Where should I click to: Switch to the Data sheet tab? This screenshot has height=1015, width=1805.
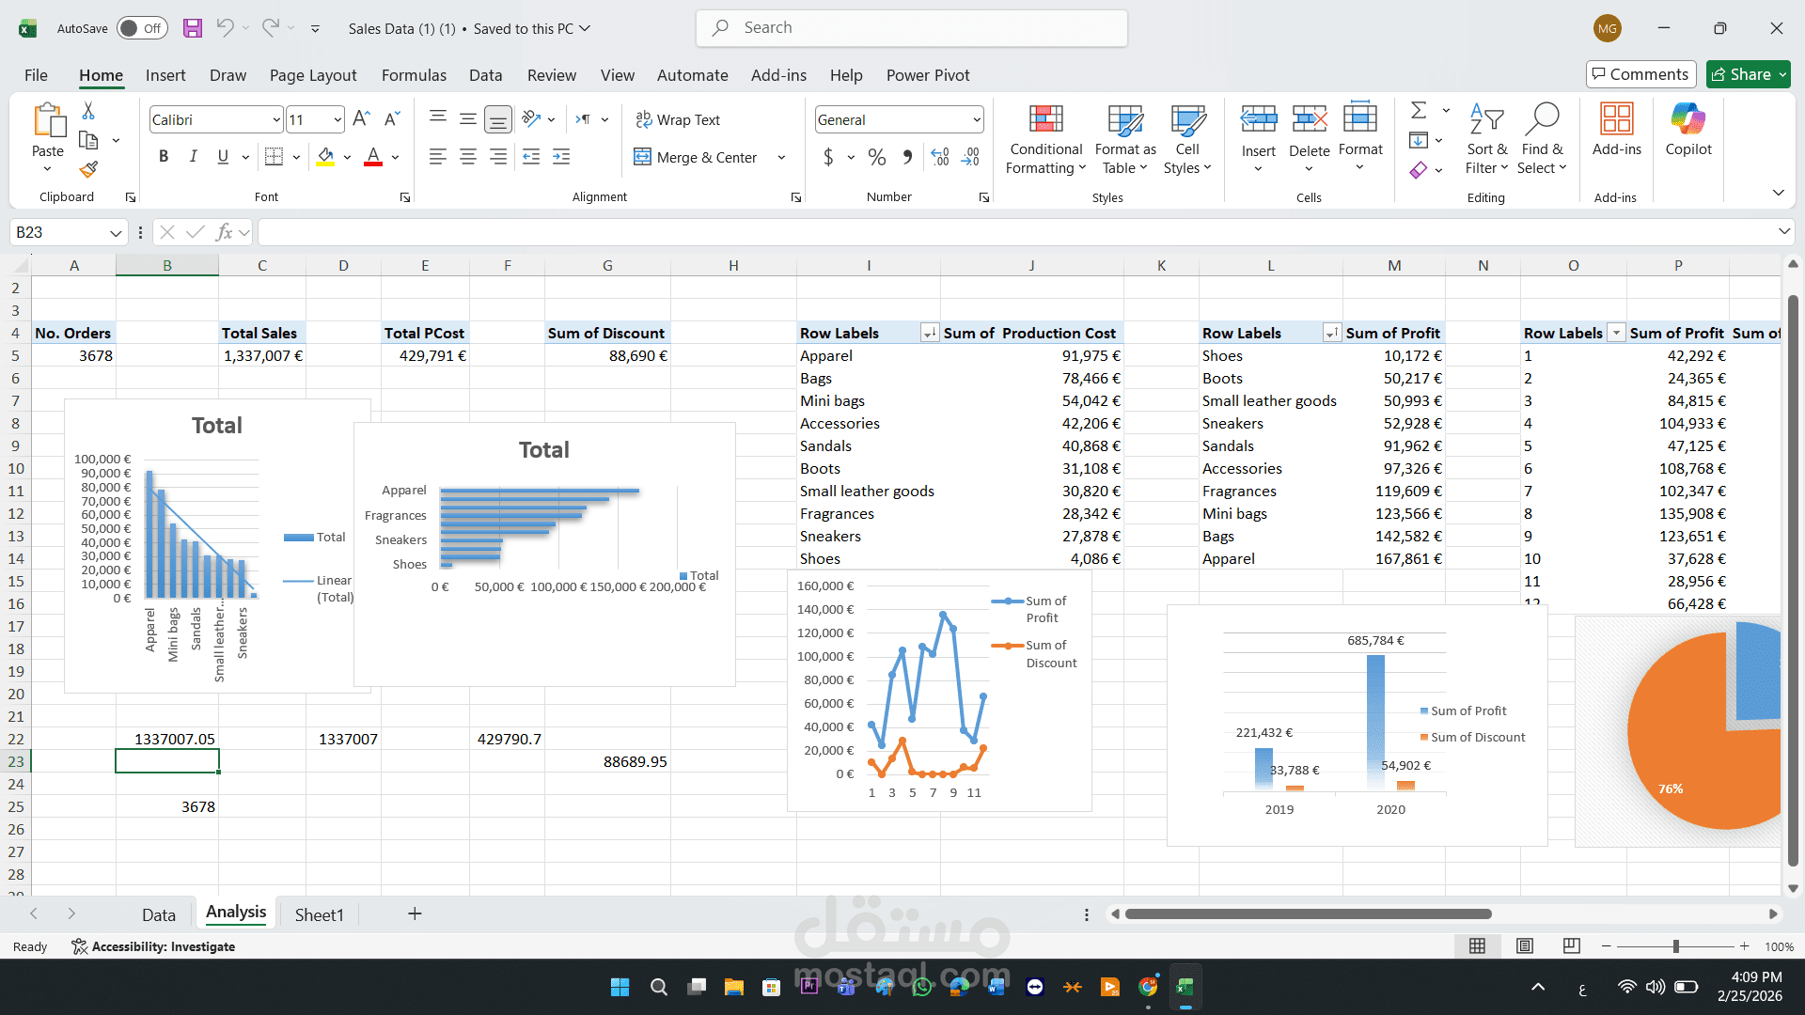pos(158,914)
